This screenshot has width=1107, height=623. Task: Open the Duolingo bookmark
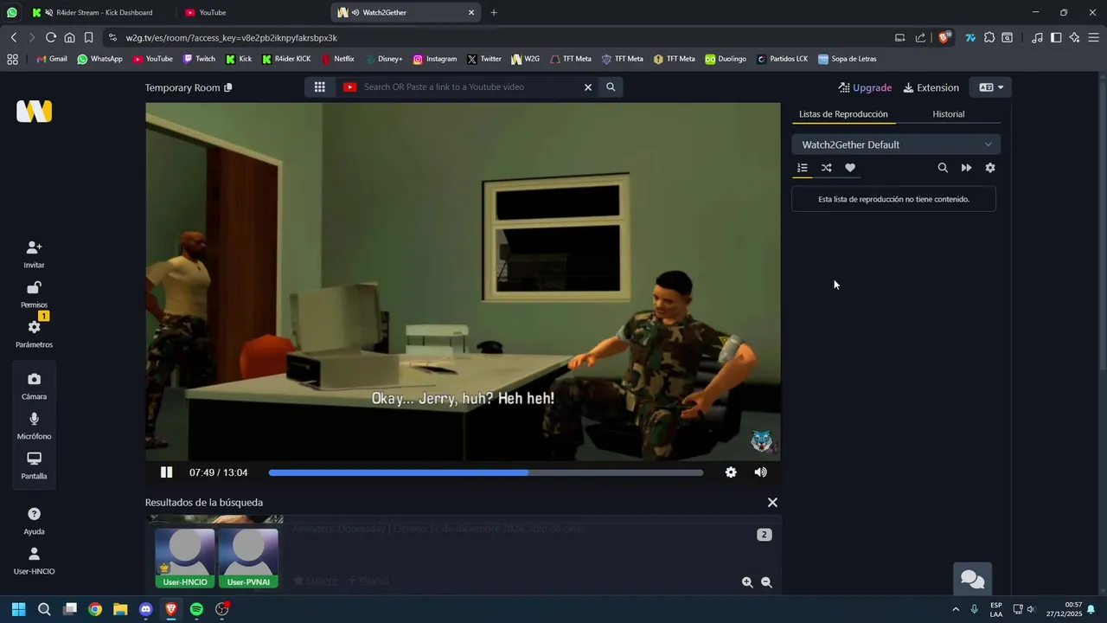(x=726, y=59)
